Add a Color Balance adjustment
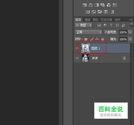This screenshot has height=125, width=134. pos(91,5)
